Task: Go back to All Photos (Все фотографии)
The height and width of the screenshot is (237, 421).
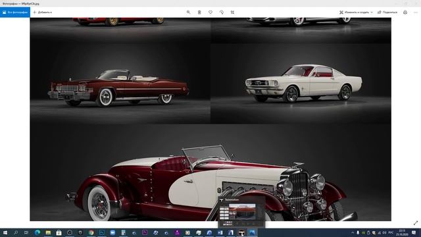Action: (15, 13)
